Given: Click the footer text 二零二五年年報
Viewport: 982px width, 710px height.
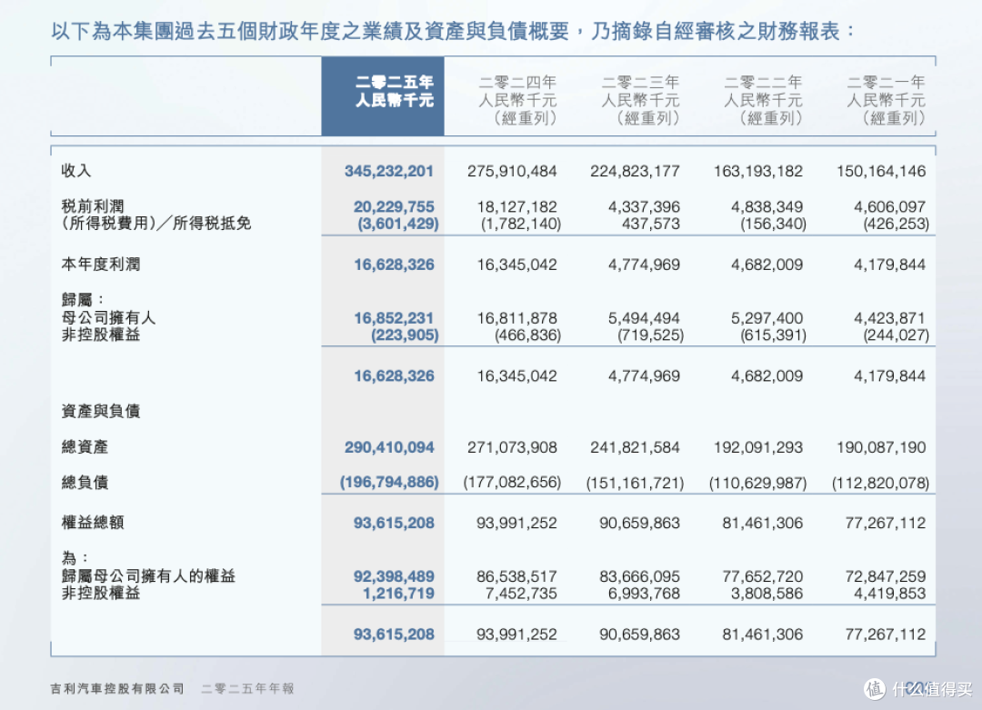Looking at the screenshot, I should [x=247, y=689].
